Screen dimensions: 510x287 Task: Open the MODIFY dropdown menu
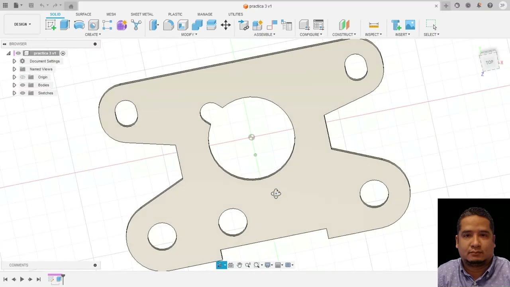[x=189, y=34]
